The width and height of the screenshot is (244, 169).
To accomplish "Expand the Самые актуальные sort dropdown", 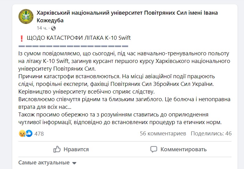I will pyautogui.click(x=47, y=163).
